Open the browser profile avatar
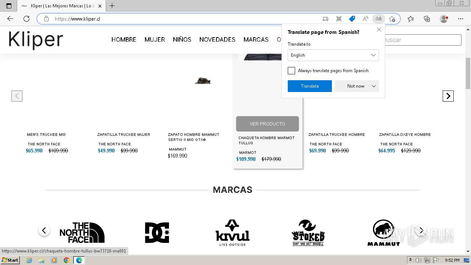471x265 pixels. [x=444, y=19]
